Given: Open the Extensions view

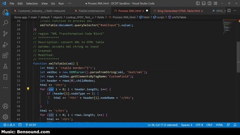Looking at the screenshot, I should (x=5, y=55).
